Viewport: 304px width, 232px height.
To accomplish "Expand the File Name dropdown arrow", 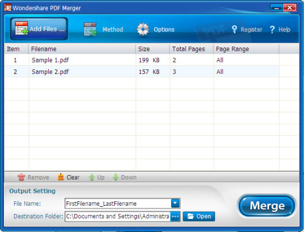I will coord(176,204).
